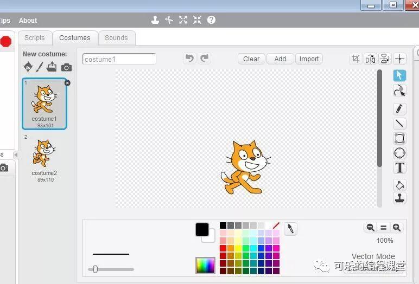Click the cat sprite on the canvas
The image size is (419, 284).
245,167
